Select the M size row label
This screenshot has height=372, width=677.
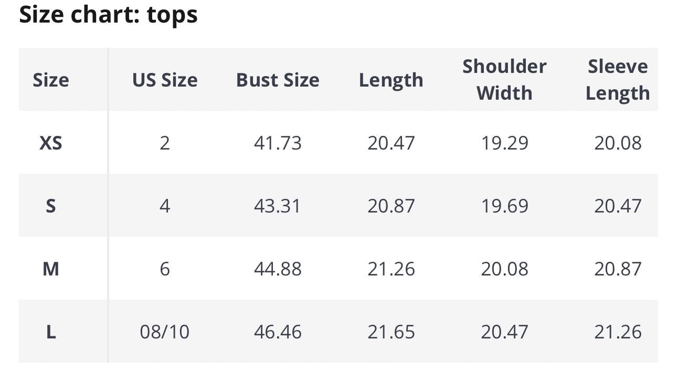[51, 269]
